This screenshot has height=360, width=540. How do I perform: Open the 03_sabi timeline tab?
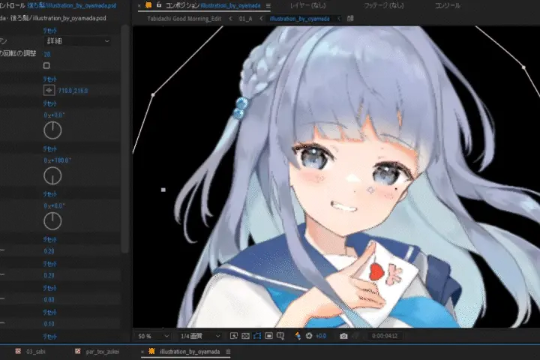(x=36, y=352)
